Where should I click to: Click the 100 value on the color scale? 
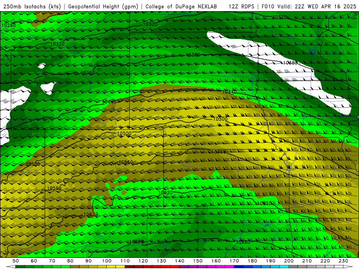point(107,261)
